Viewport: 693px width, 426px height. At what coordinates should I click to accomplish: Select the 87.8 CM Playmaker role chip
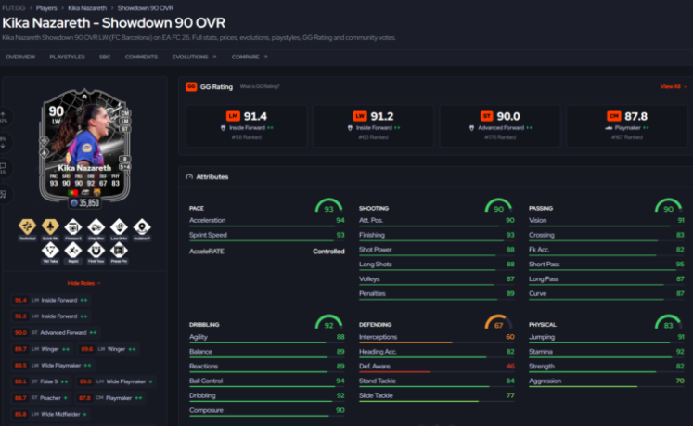[110, 397]
